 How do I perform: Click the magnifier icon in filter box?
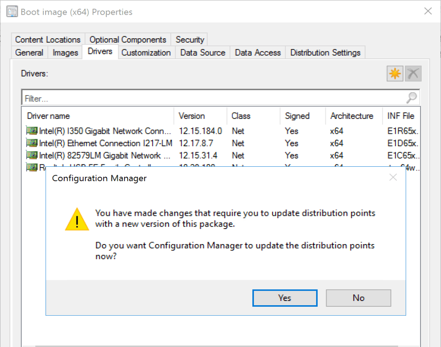[411, 97]
